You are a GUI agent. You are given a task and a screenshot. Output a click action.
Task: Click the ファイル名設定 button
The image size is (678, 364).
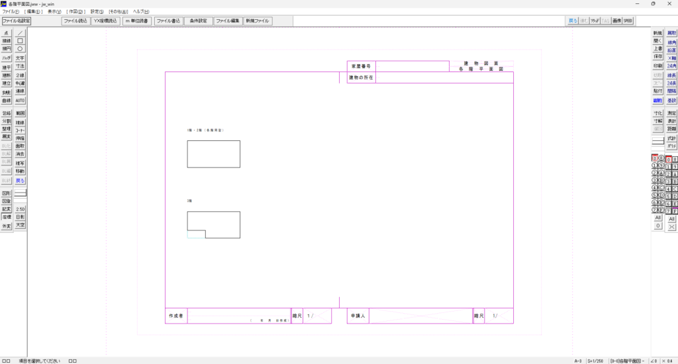point(17,21)
